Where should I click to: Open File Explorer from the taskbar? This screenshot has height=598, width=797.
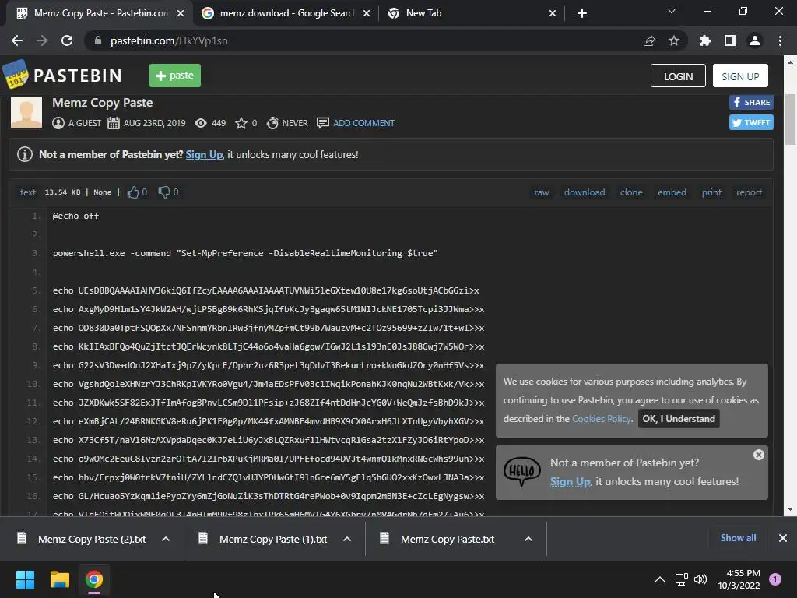(59, 579)
